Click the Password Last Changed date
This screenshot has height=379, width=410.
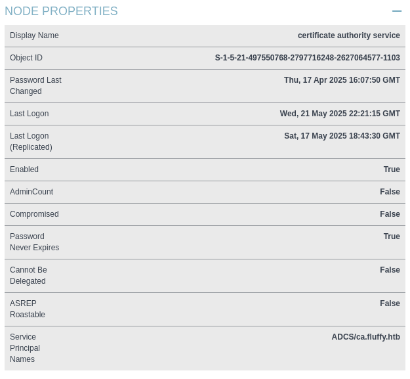coord(342,80)
